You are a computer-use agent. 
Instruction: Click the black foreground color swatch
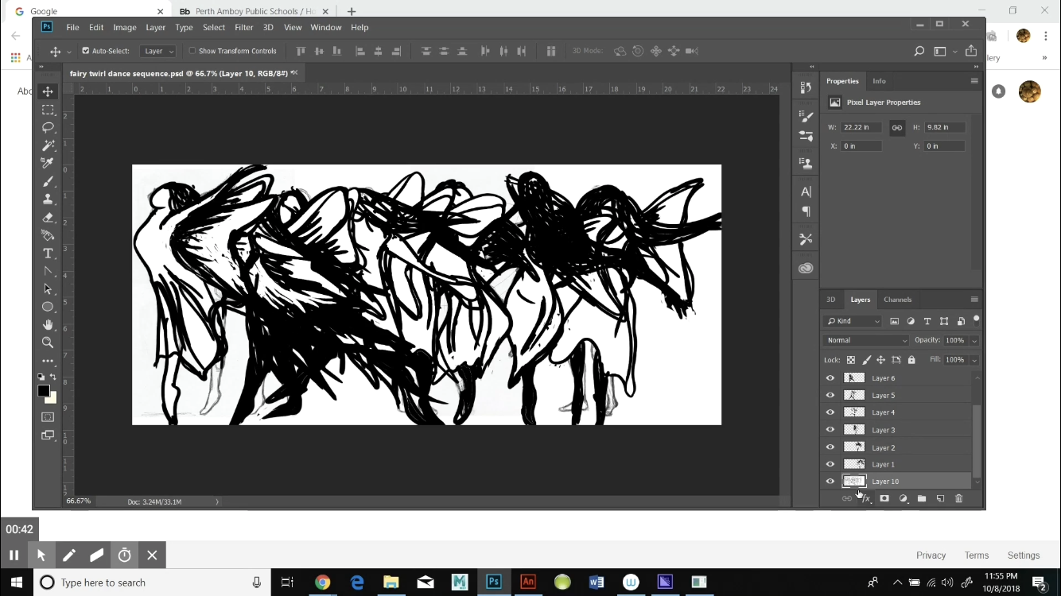coord(44,389)
